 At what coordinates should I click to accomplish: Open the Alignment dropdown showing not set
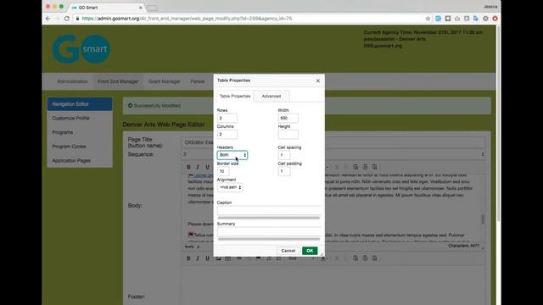point(230,187)
